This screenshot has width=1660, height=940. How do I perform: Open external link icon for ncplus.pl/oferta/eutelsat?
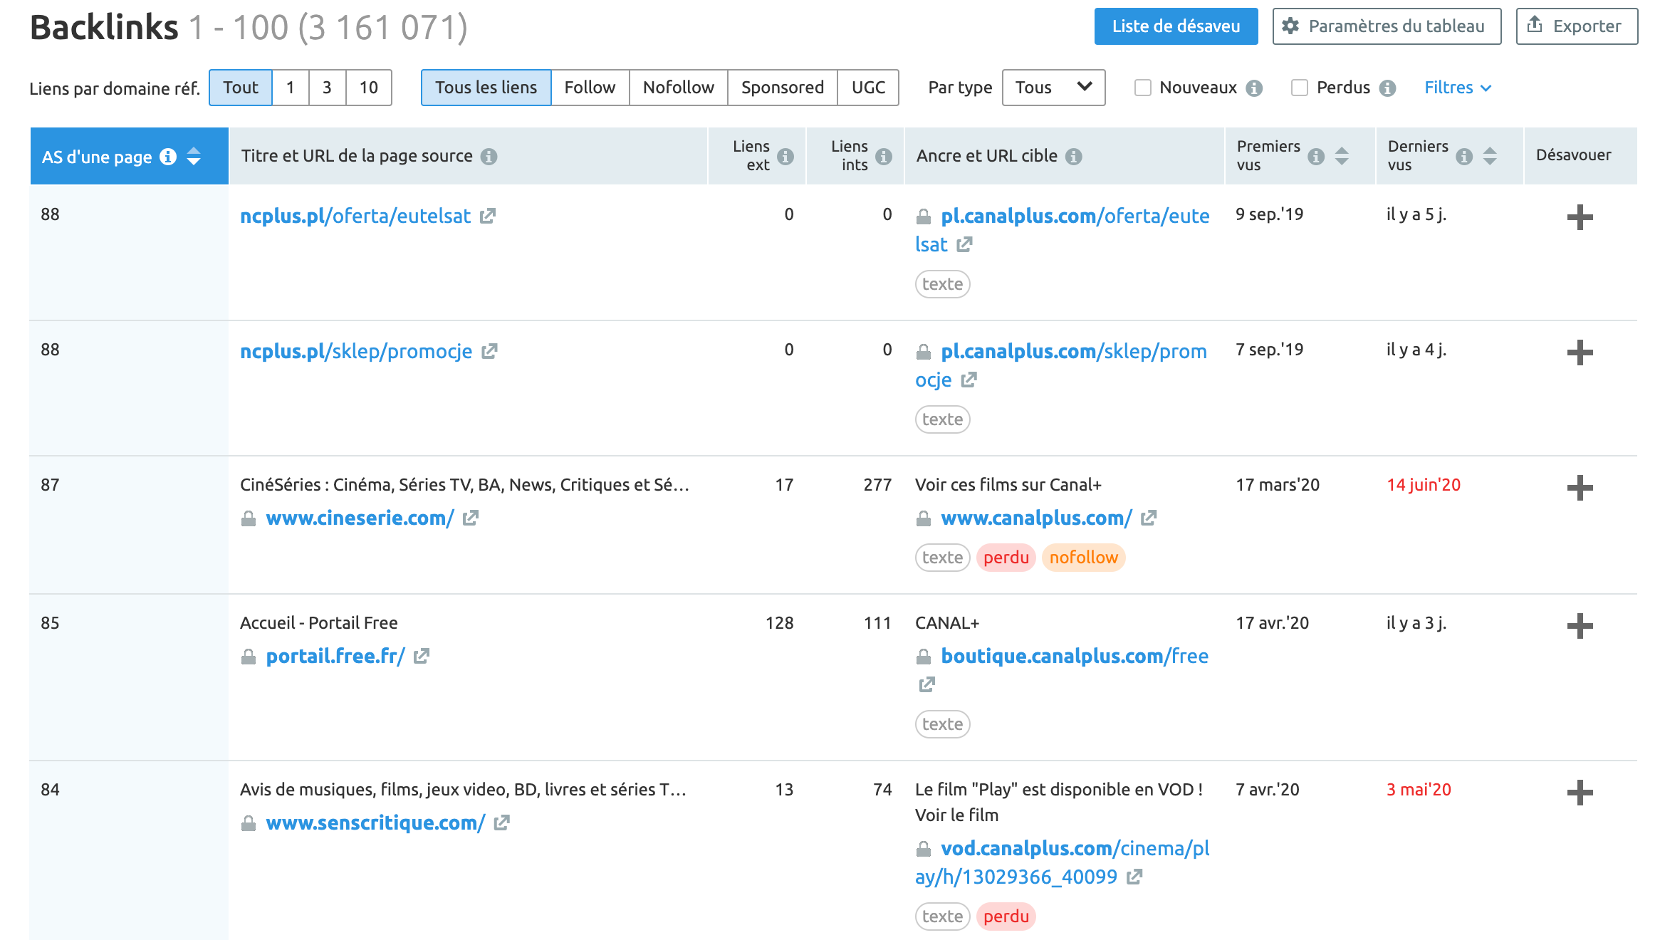(488, 216)
